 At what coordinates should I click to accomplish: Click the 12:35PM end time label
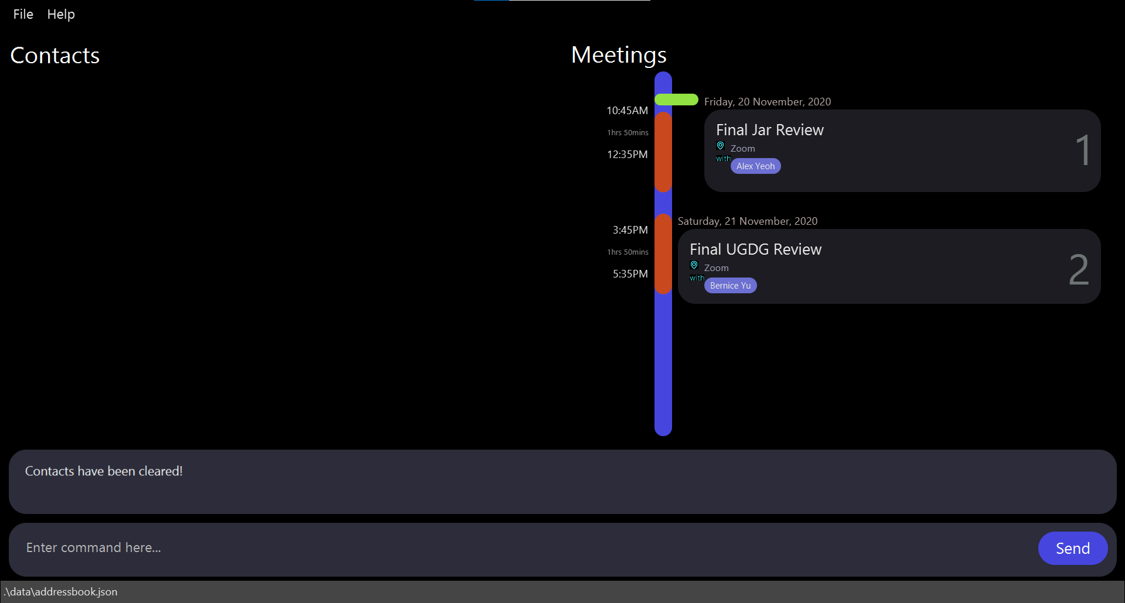(x=627, y=155)
